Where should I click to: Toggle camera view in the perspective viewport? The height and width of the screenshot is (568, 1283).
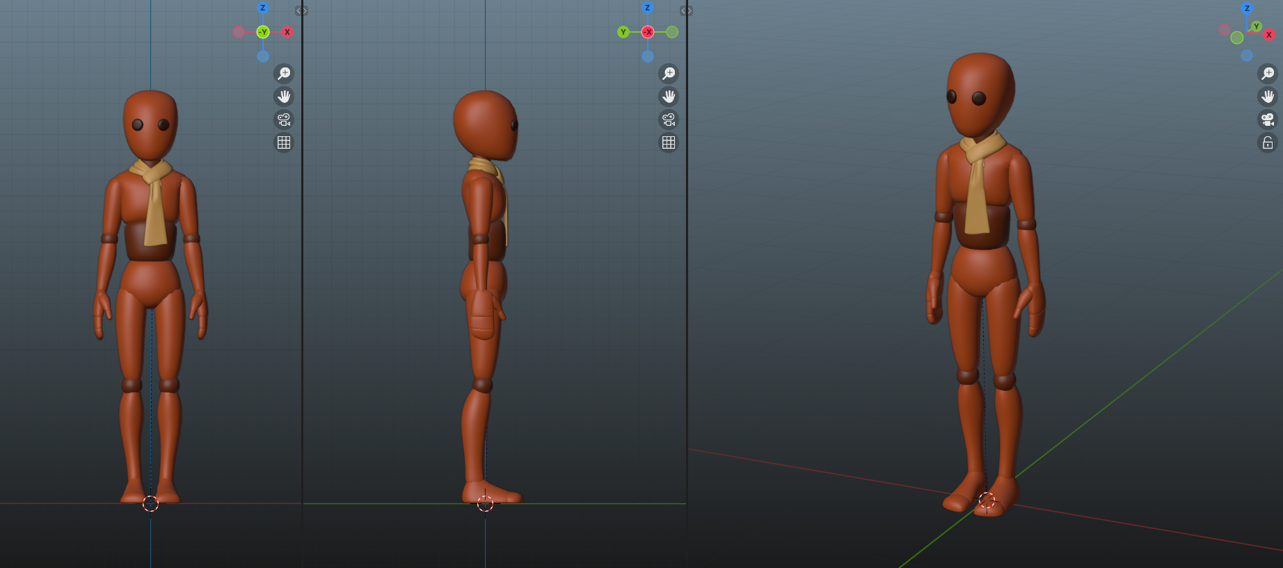point(1268,120)
